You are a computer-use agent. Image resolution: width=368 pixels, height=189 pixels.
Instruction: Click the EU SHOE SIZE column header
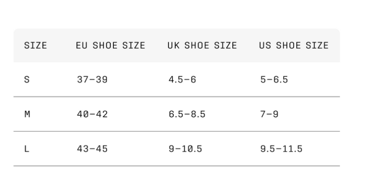[x=111, y=46]
